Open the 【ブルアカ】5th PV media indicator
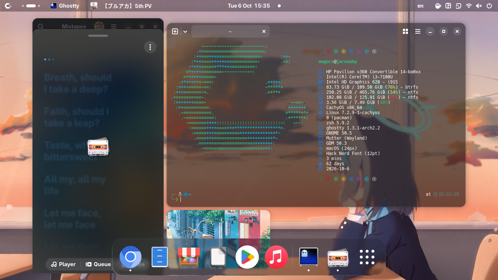The image size is (498, 280). pos(121,6)
